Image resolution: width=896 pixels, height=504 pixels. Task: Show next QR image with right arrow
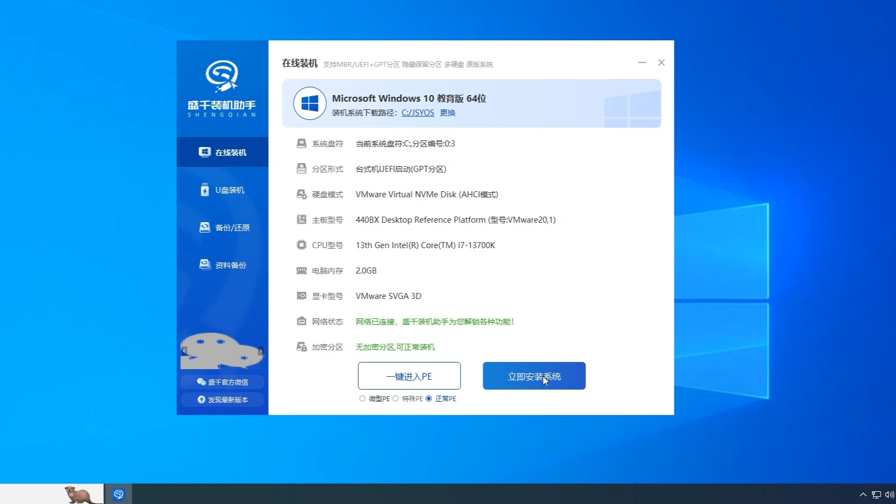point(260,351)
